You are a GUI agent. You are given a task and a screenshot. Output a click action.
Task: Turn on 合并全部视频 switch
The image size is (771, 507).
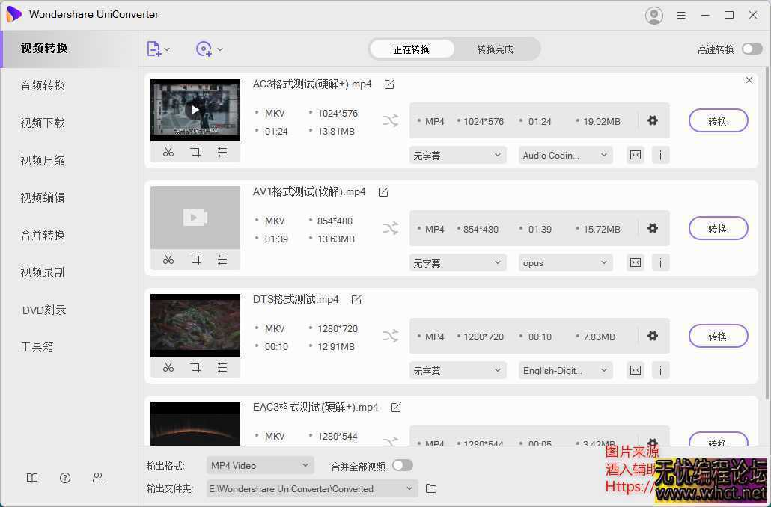pyautogui.click(x=402, y=464)
